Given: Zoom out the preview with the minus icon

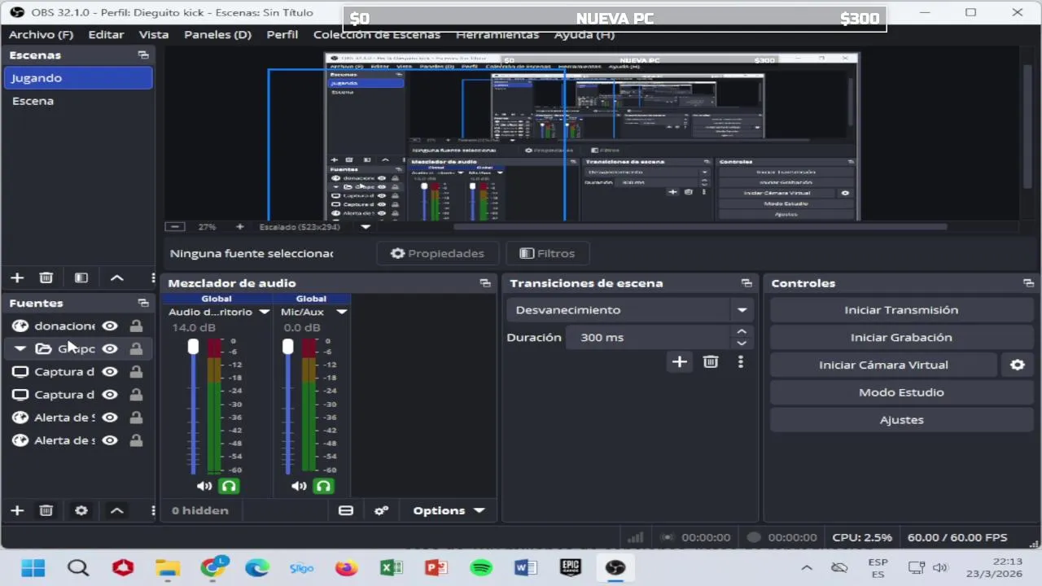Looking at the screenshot, I should (x=174, y=227).
